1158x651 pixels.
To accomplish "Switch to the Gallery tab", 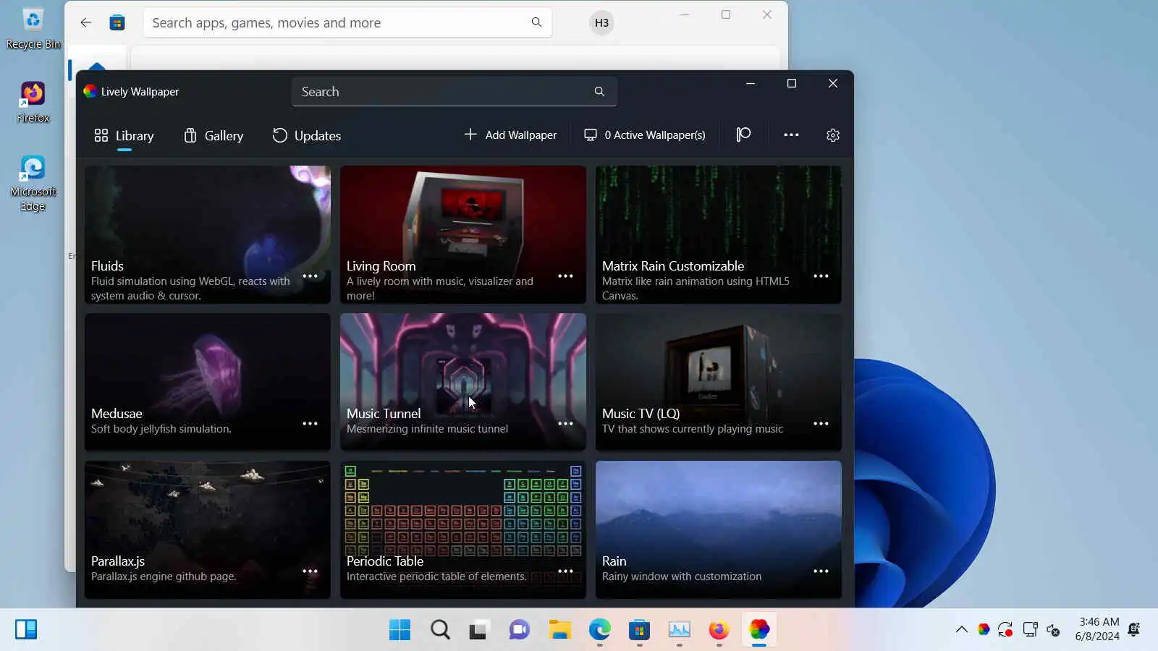I will pyautogui.click(x=214, y=135).
